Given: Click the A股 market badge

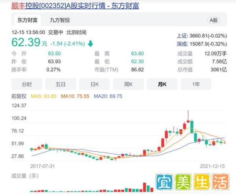Looking at the screenshot, I should pyautogui.click(x=214, y=20).
